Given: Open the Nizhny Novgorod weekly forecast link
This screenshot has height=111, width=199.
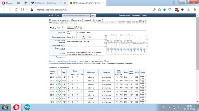Looking at the screenshot, I should click(x=67, y=61).
